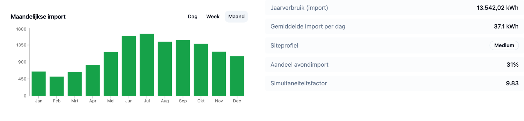Select the Feb bar in the chart
The image size is (524, 121).
coord(56,86)
